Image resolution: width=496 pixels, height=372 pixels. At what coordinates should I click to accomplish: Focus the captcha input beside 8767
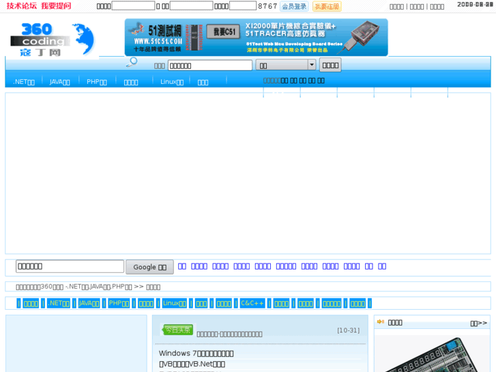pyautogui.click(x=243, y=5)
